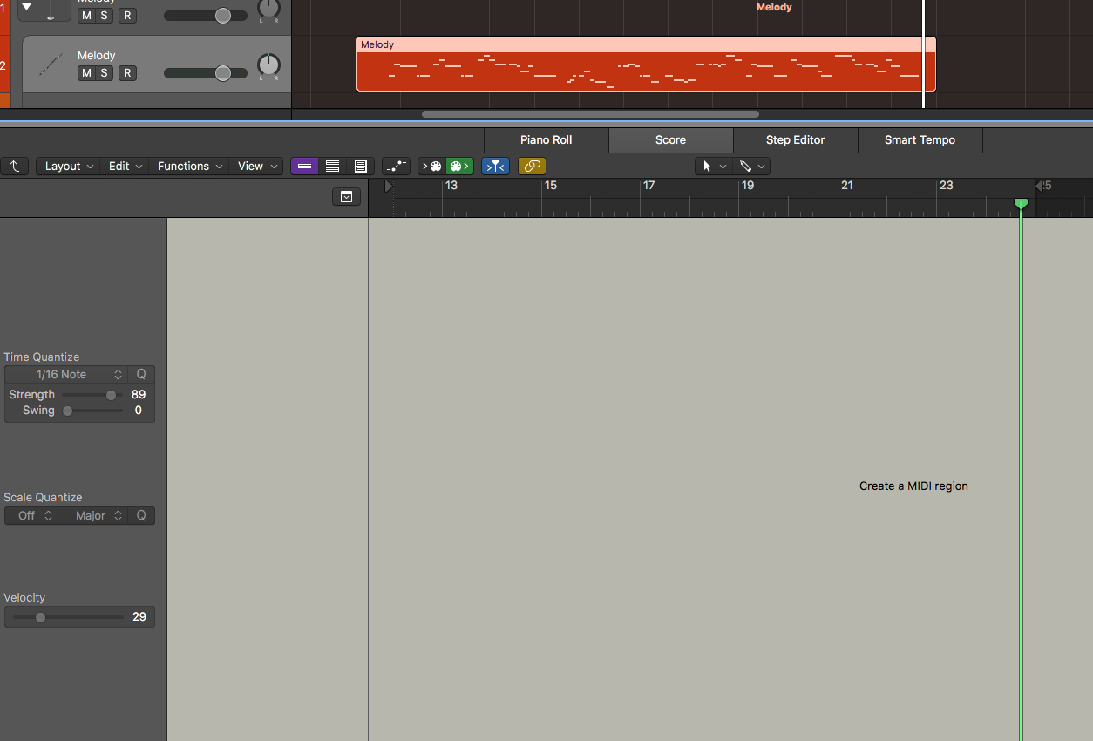1093x741 pixels.
Task: Click the tracks area horizontal scrollbar
Action: point(590,114)
